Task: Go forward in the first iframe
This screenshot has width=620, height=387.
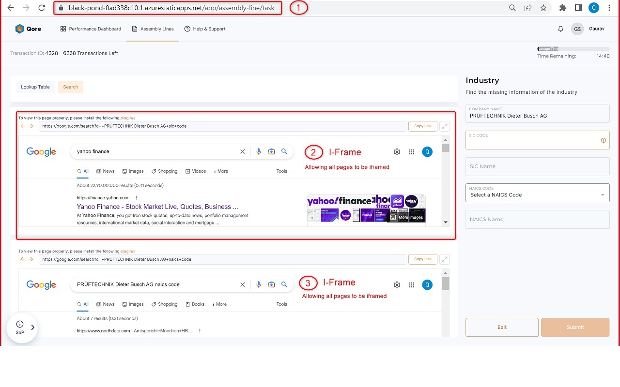Action: click(x=31, y=126)
